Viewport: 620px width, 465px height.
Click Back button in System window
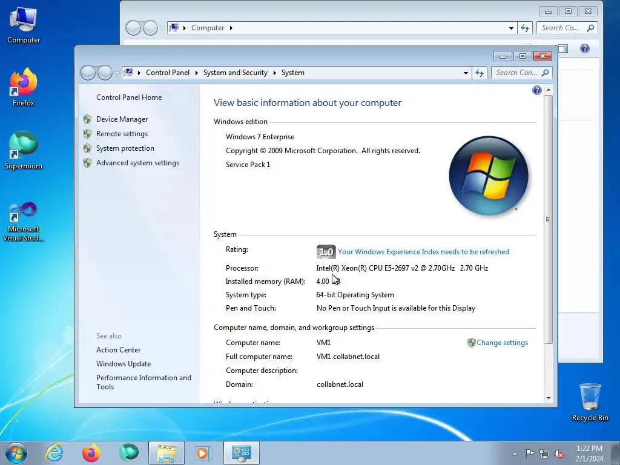point(88,73)
